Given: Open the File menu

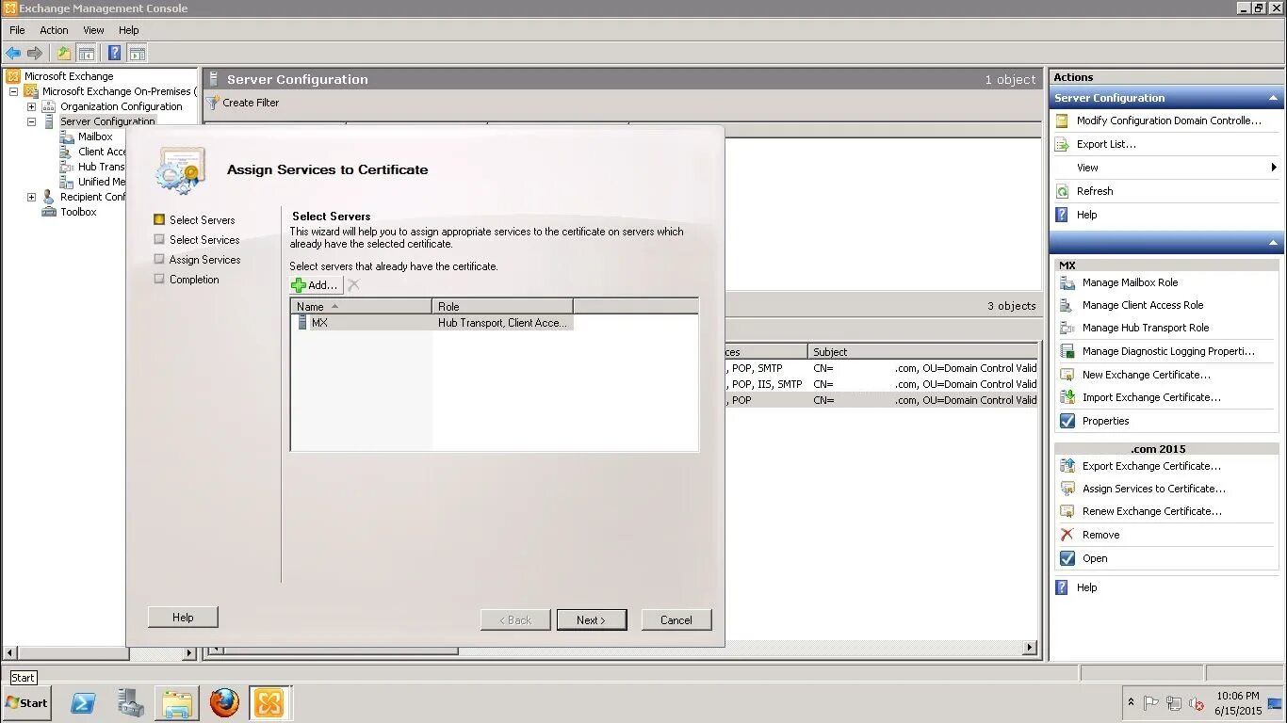Looking at the screenshot, I should [x=17, y=30].
